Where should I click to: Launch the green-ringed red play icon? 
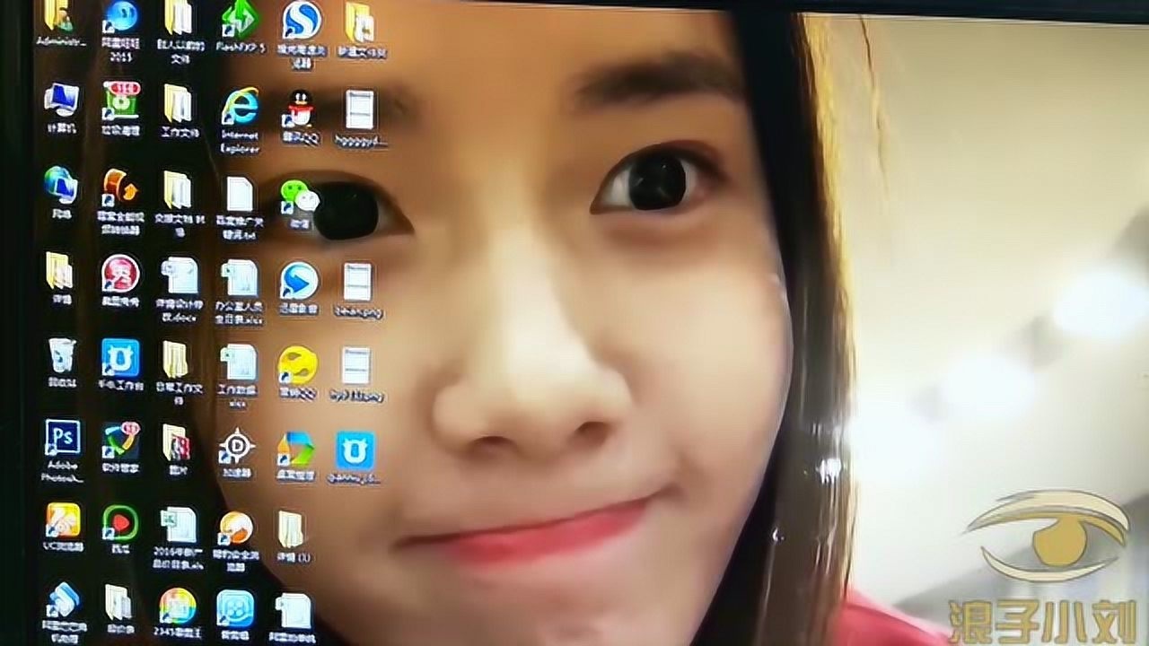point(120,523)
